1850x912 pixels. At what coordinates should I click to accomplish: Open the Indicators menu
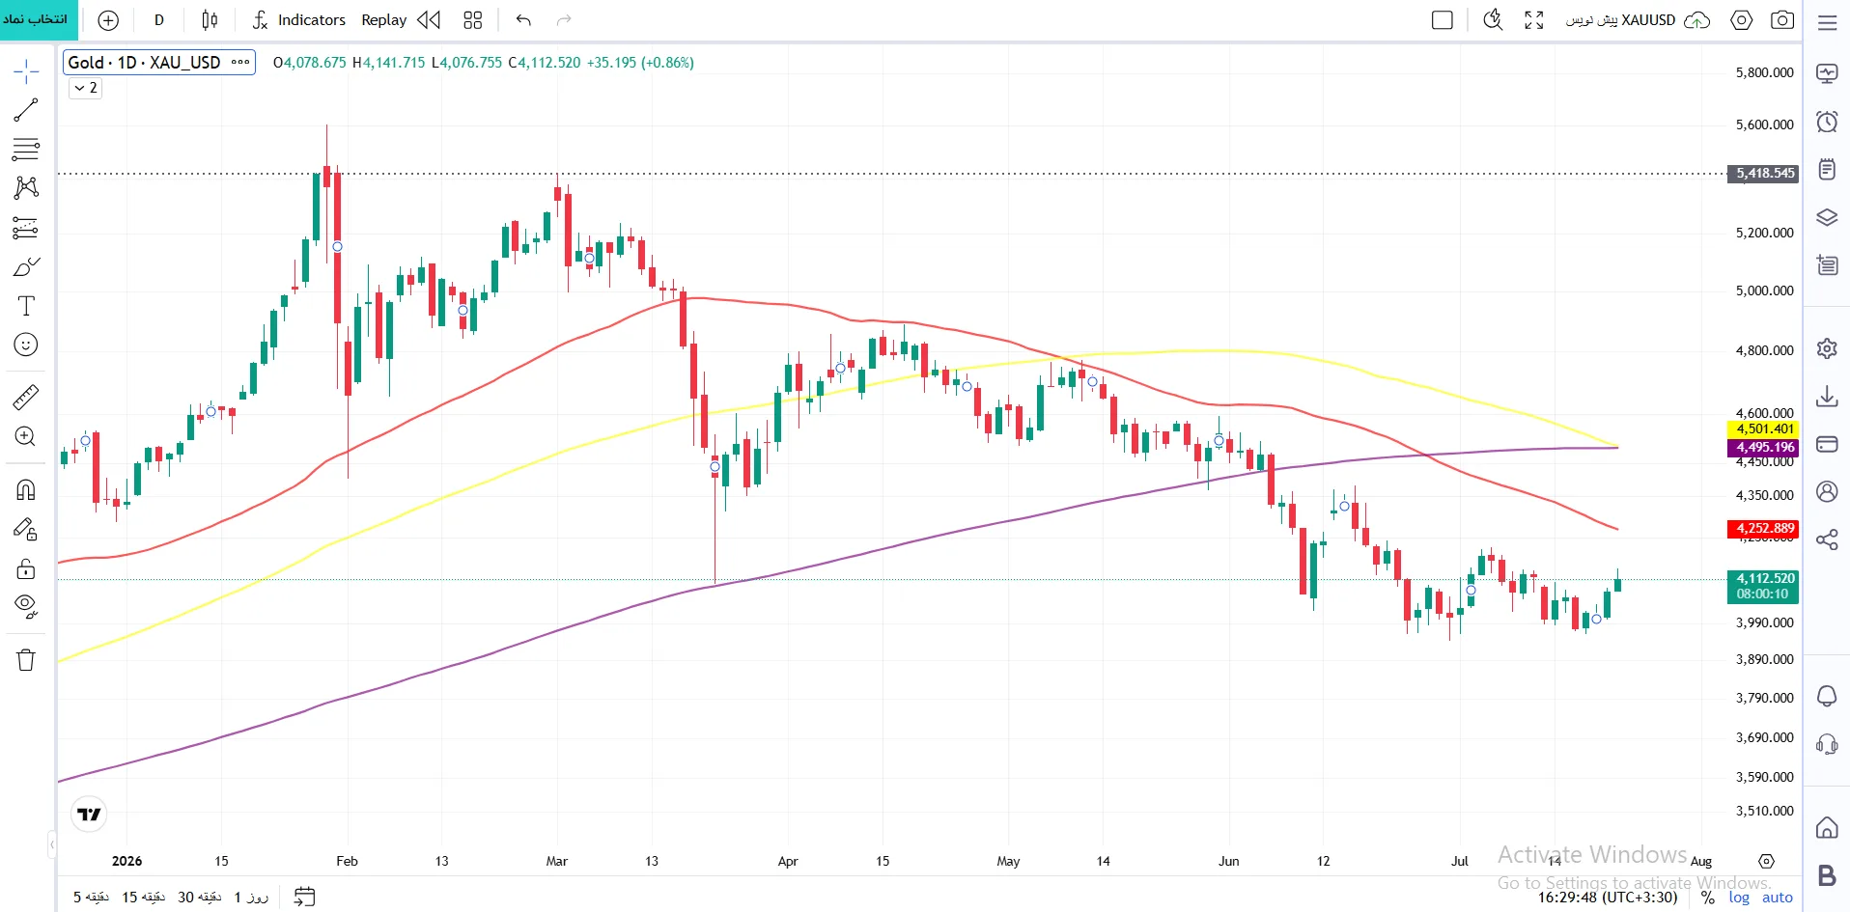[298, 20]
